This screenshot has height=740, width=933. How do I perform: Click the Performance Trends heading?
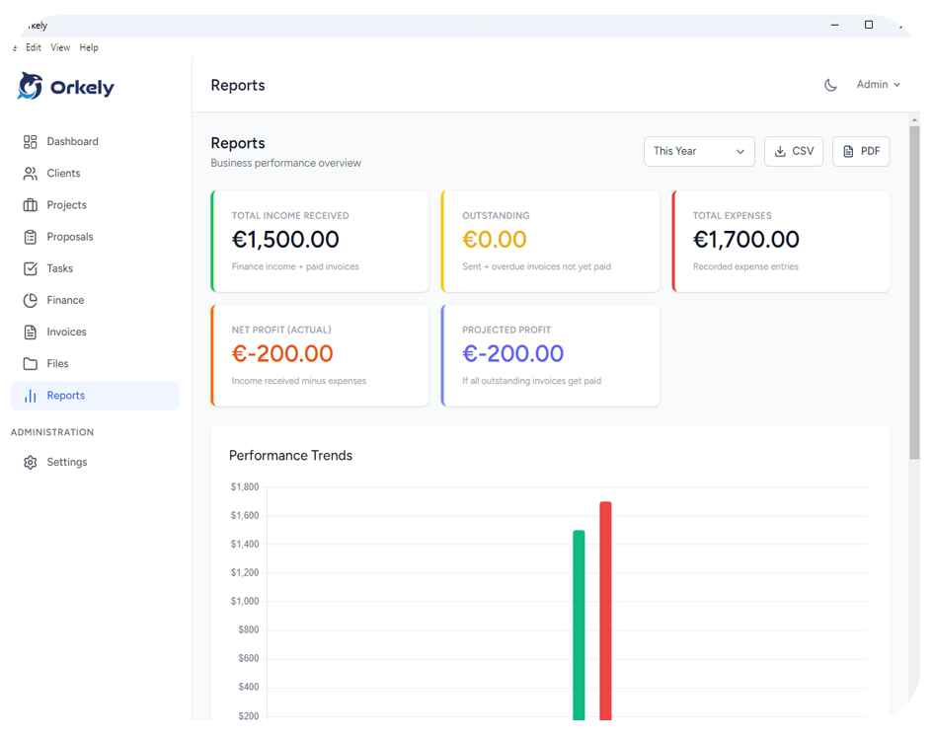tap(290, 456)
